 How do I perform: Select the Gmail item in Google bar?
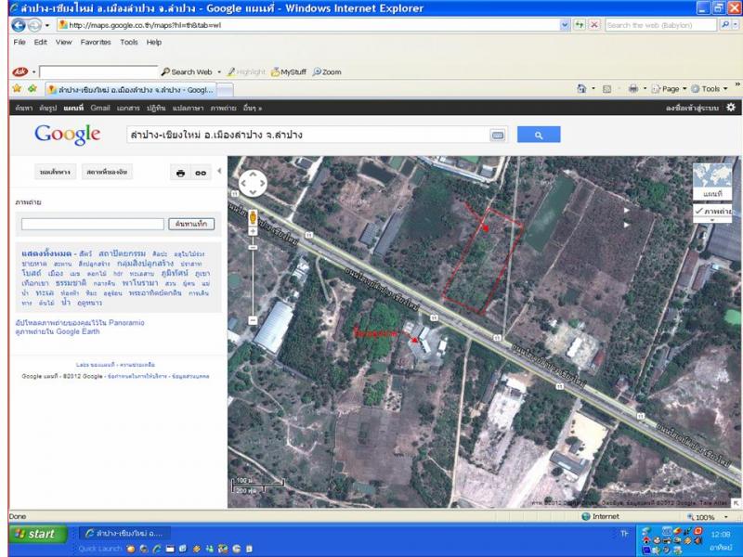tap(100, 108)
